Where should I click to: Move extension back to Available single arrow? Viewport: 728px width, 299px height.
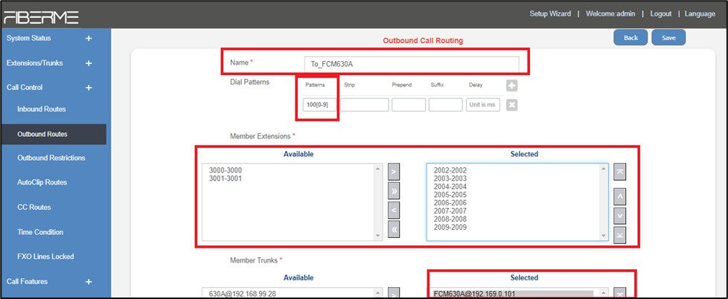pos(394,210)
